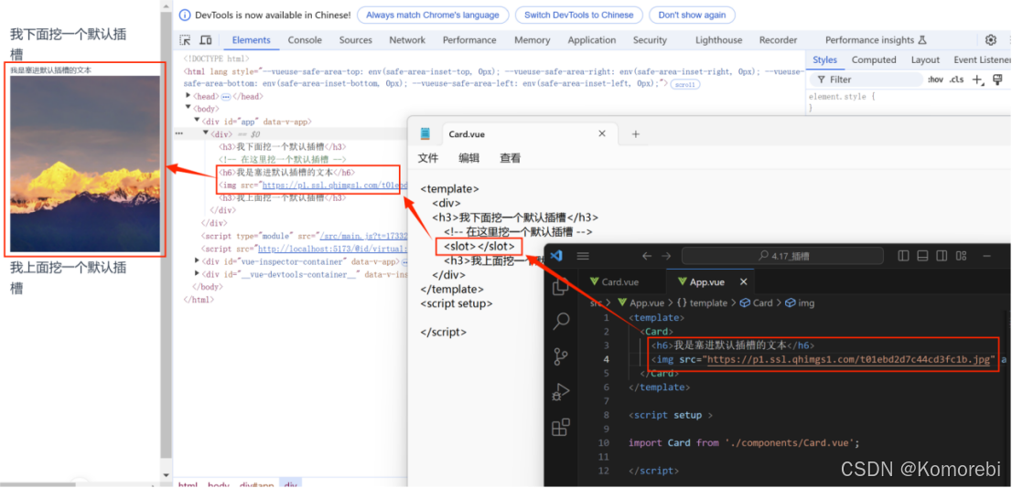The image size is (1012, 488).
Task: Click the scroll badge after html tag
Action: 685,84
